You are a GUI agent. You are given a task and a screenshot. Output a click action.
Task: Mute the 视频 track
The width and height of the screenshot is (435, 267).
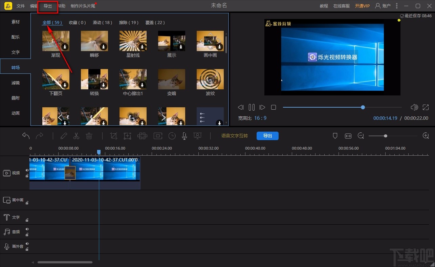(x=27, y=170)
